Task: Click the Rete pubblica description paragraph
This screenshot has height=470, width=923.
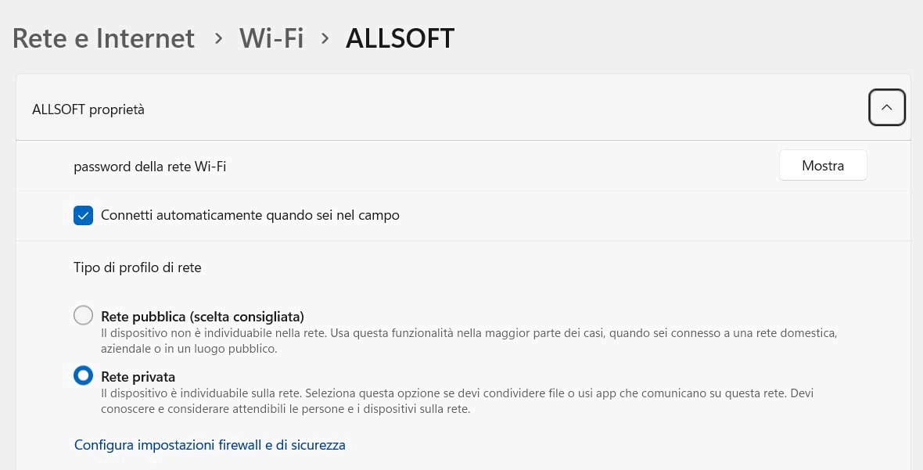Action: [x=469, y=341]
